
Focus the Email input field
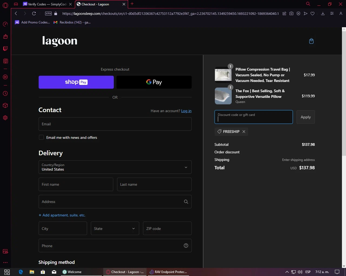click(115, 124)
